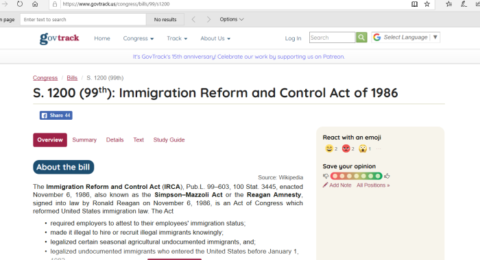Click the thumbs up opinion icon
The width and height of the screenshot is (480, 260).
point(387,176)
